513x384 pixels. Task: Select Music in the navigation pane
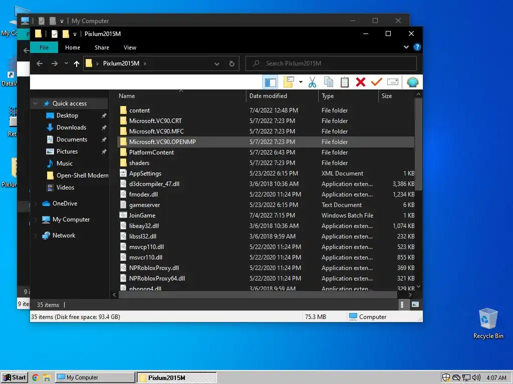coord(65,163)
